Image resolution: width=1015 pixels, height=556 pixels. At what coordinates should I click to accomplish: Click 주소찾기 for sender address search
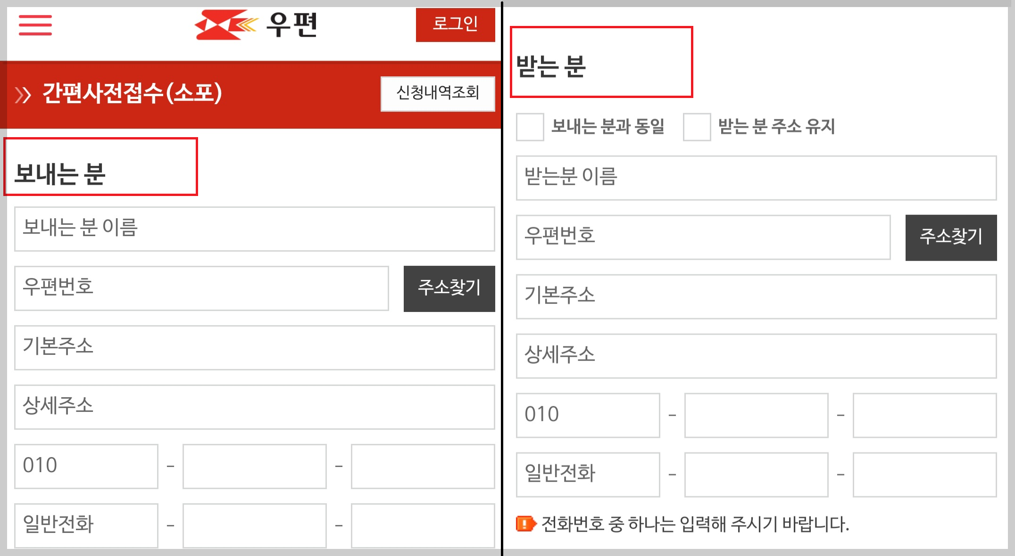pos(449,289)
